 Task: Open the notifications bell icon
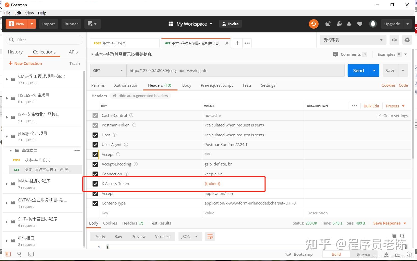pyautogui.click(x=349, y=24)
